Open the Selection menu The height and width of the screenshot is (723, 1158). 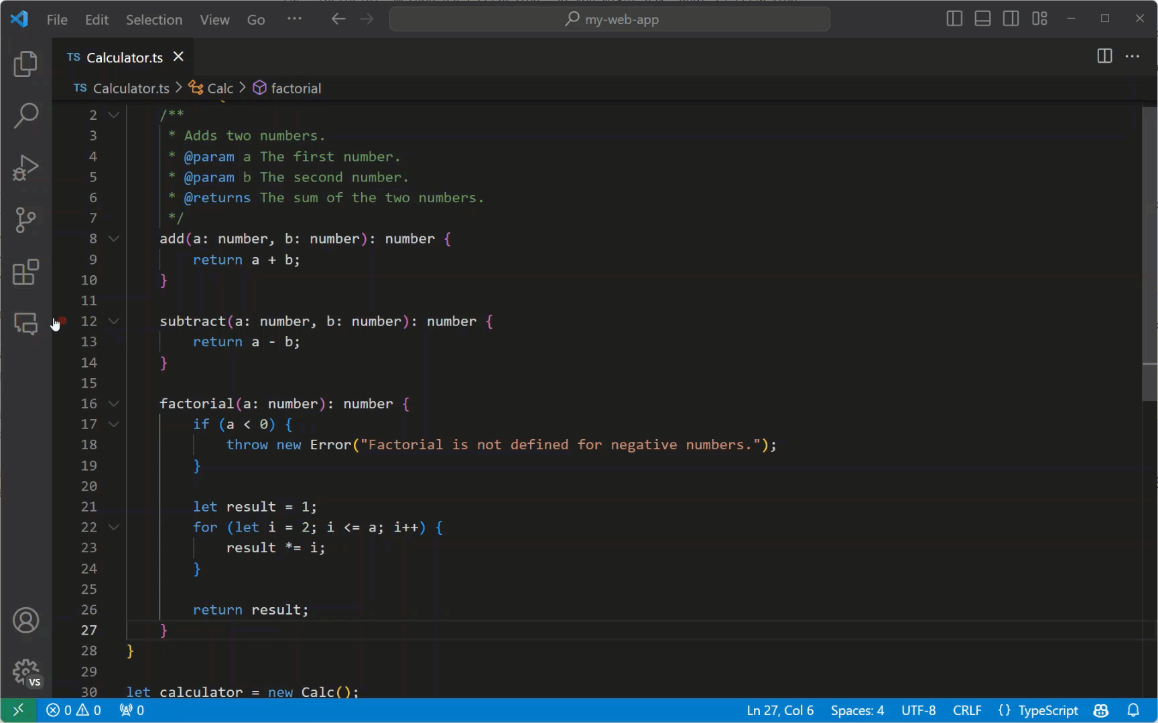pyautogui.click(x=153, y=19)
